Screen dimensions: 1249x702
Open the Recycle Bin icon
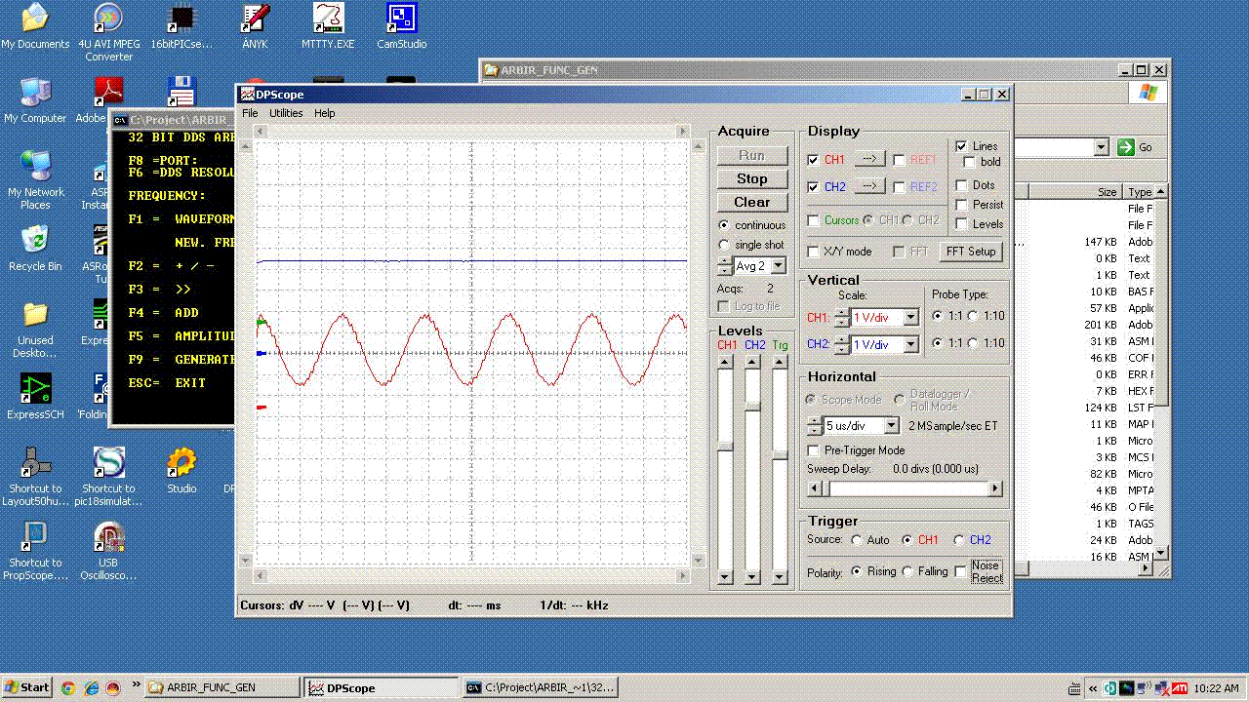pyautogui.click(x=35, y=250)
